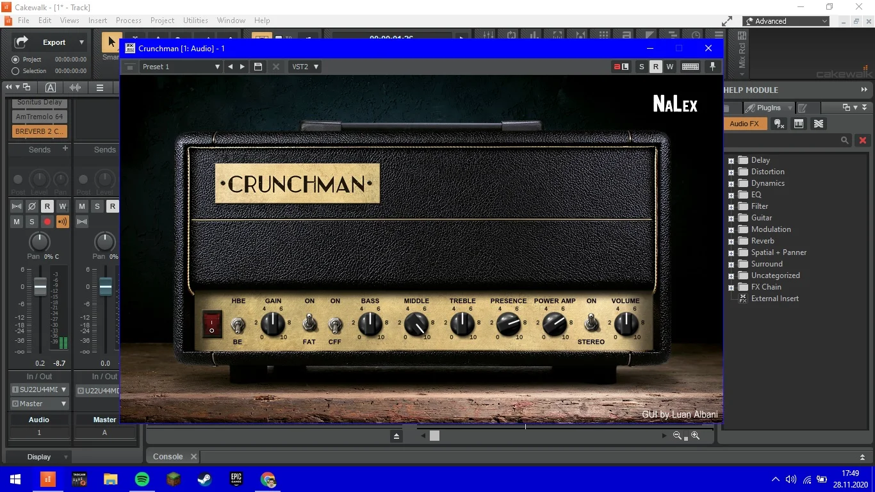Click the virtual keyboard icon in plugin header
Viewport: 875px width, 492px height.
[x=690, y=67]
